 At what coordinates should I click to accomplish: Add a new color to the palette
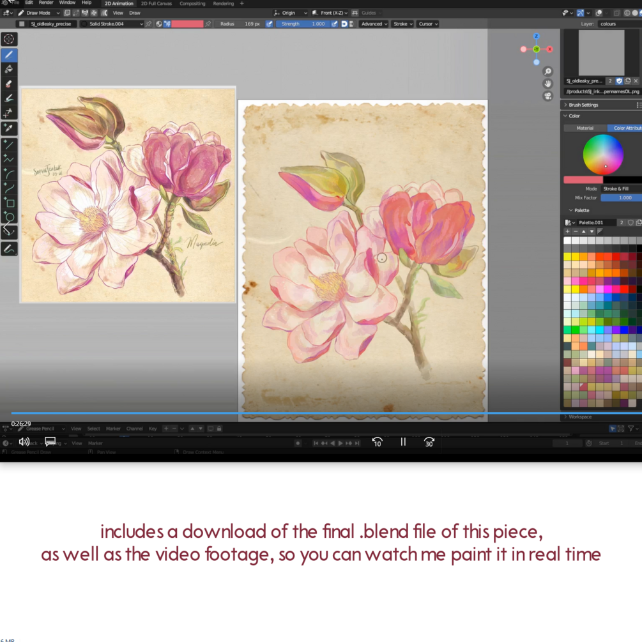pyautogui.click(x=567, y=231)
